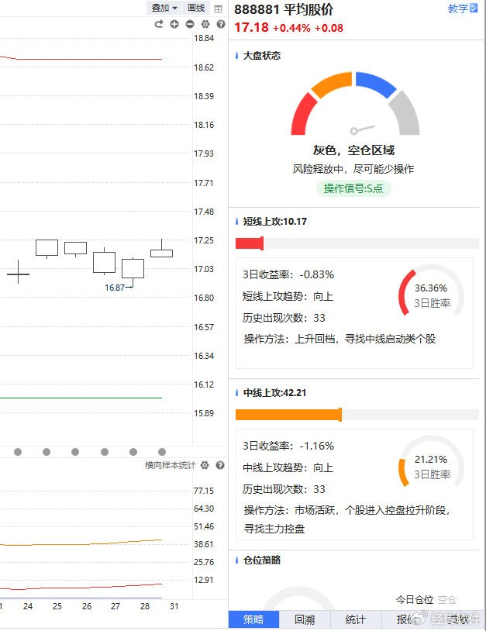This screenshot has height=631, width=486.
Task: Click the candlestick labeled 16.87 low
Action: [133, 268]
